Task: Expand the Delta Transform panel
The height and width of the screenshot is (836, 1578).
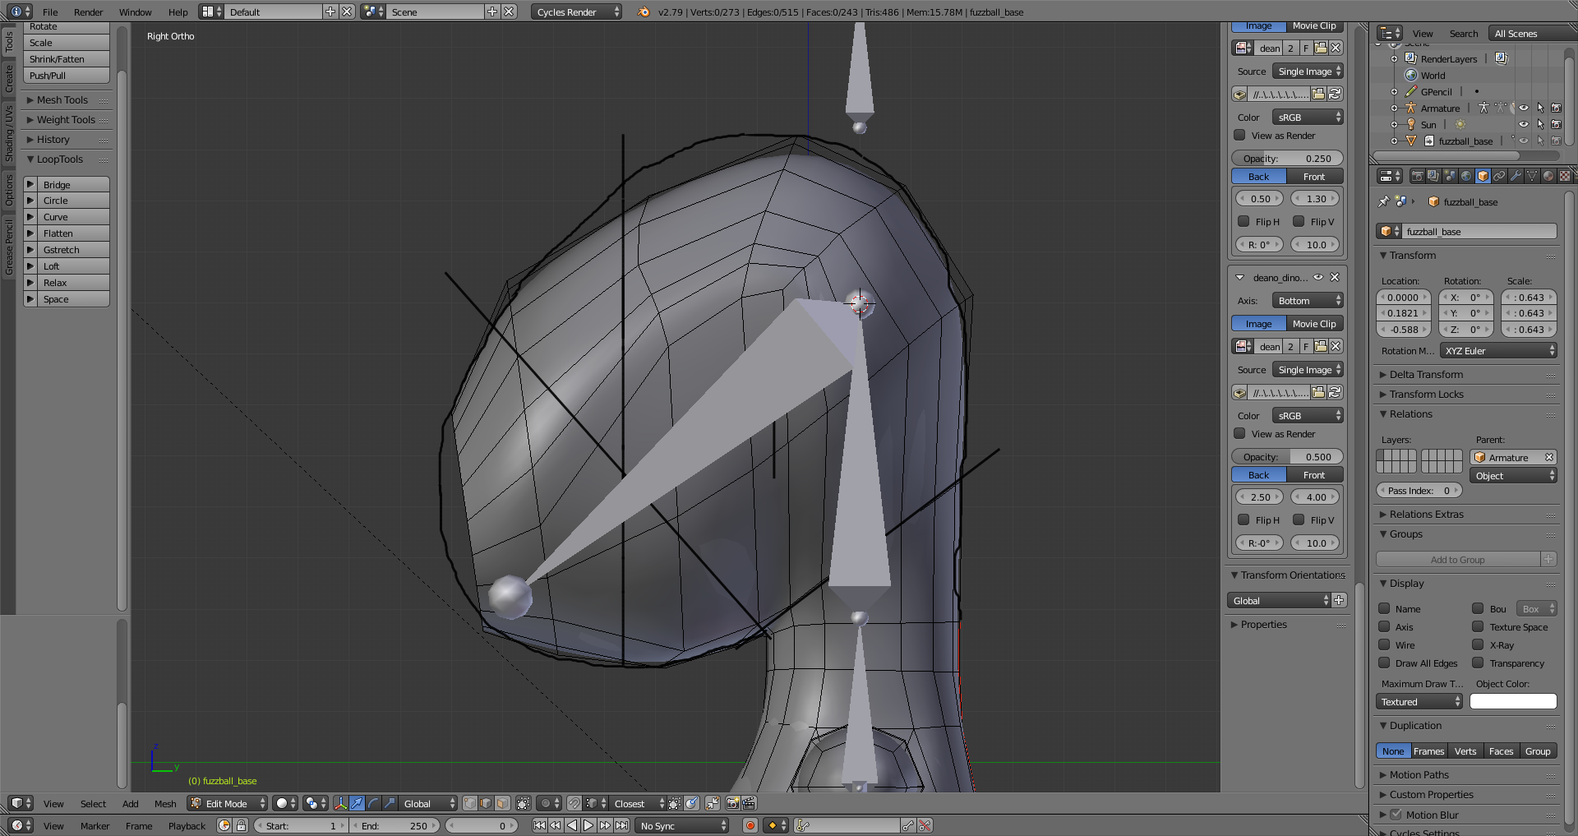Action: coord(1426,374)
